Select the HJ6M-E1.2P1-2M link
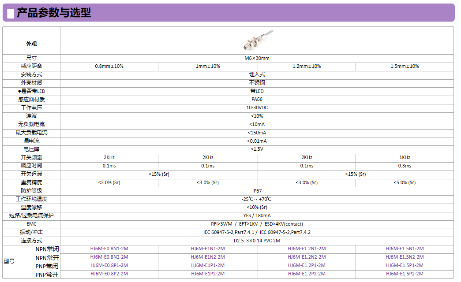Viewport: 461px width, 282px height. (x=307, y=265)
